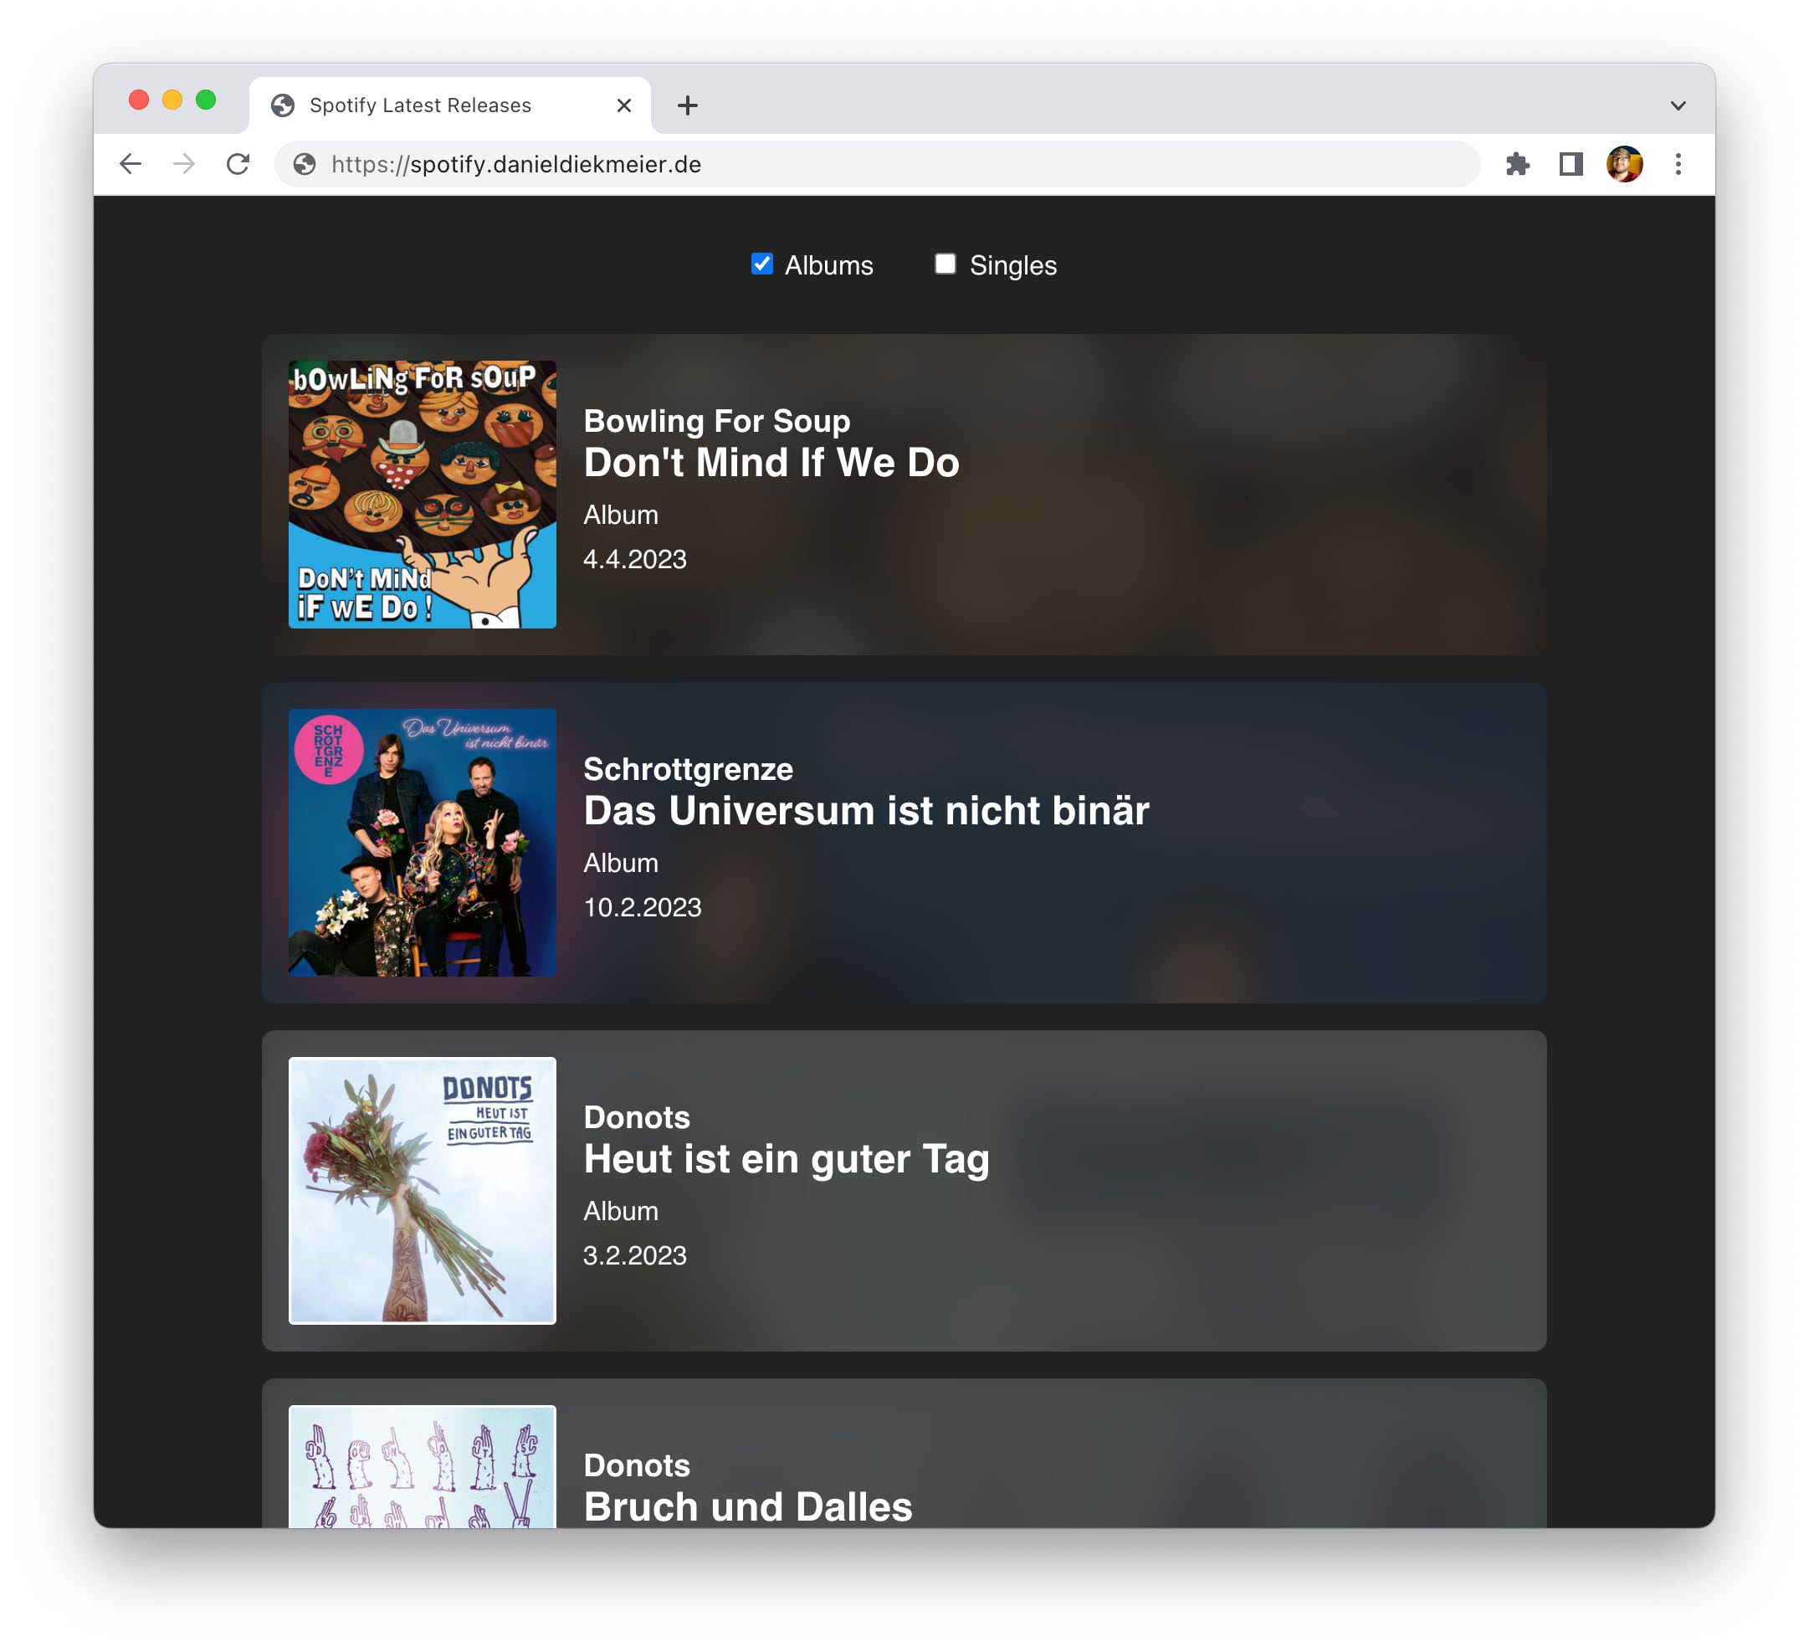Click the Bowling For Soup album cover
This screenshot has height=1652, width=1809.
point(422,495)
